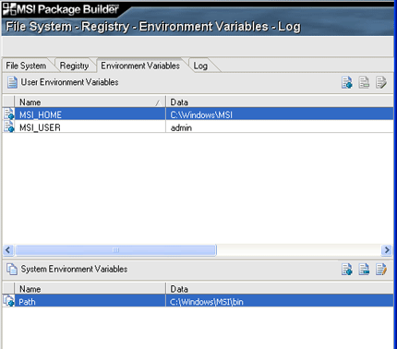
Task: Click the horizontal scrollbar left arrow
Action: pyautogui.click(x=8, y=250)
